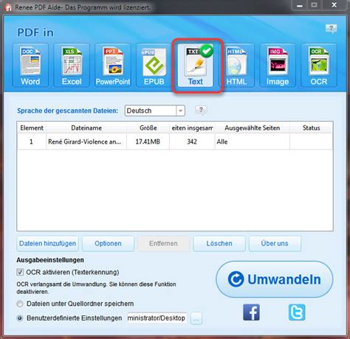Screen dimensions: 350x339
Task: Click the Löschen button
Action: tap(219, 244)
